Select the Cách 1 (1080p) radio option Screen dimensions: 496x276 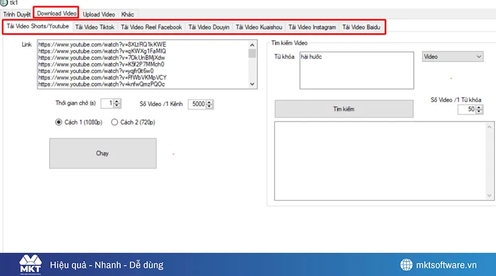click(59, 123)
